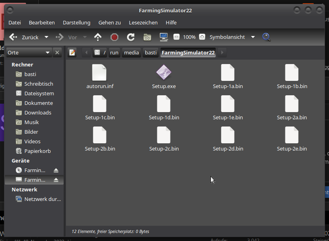Select the Setup-2e.bin file icon
Viewport: 329px width, 241px height.
point(292,135)
